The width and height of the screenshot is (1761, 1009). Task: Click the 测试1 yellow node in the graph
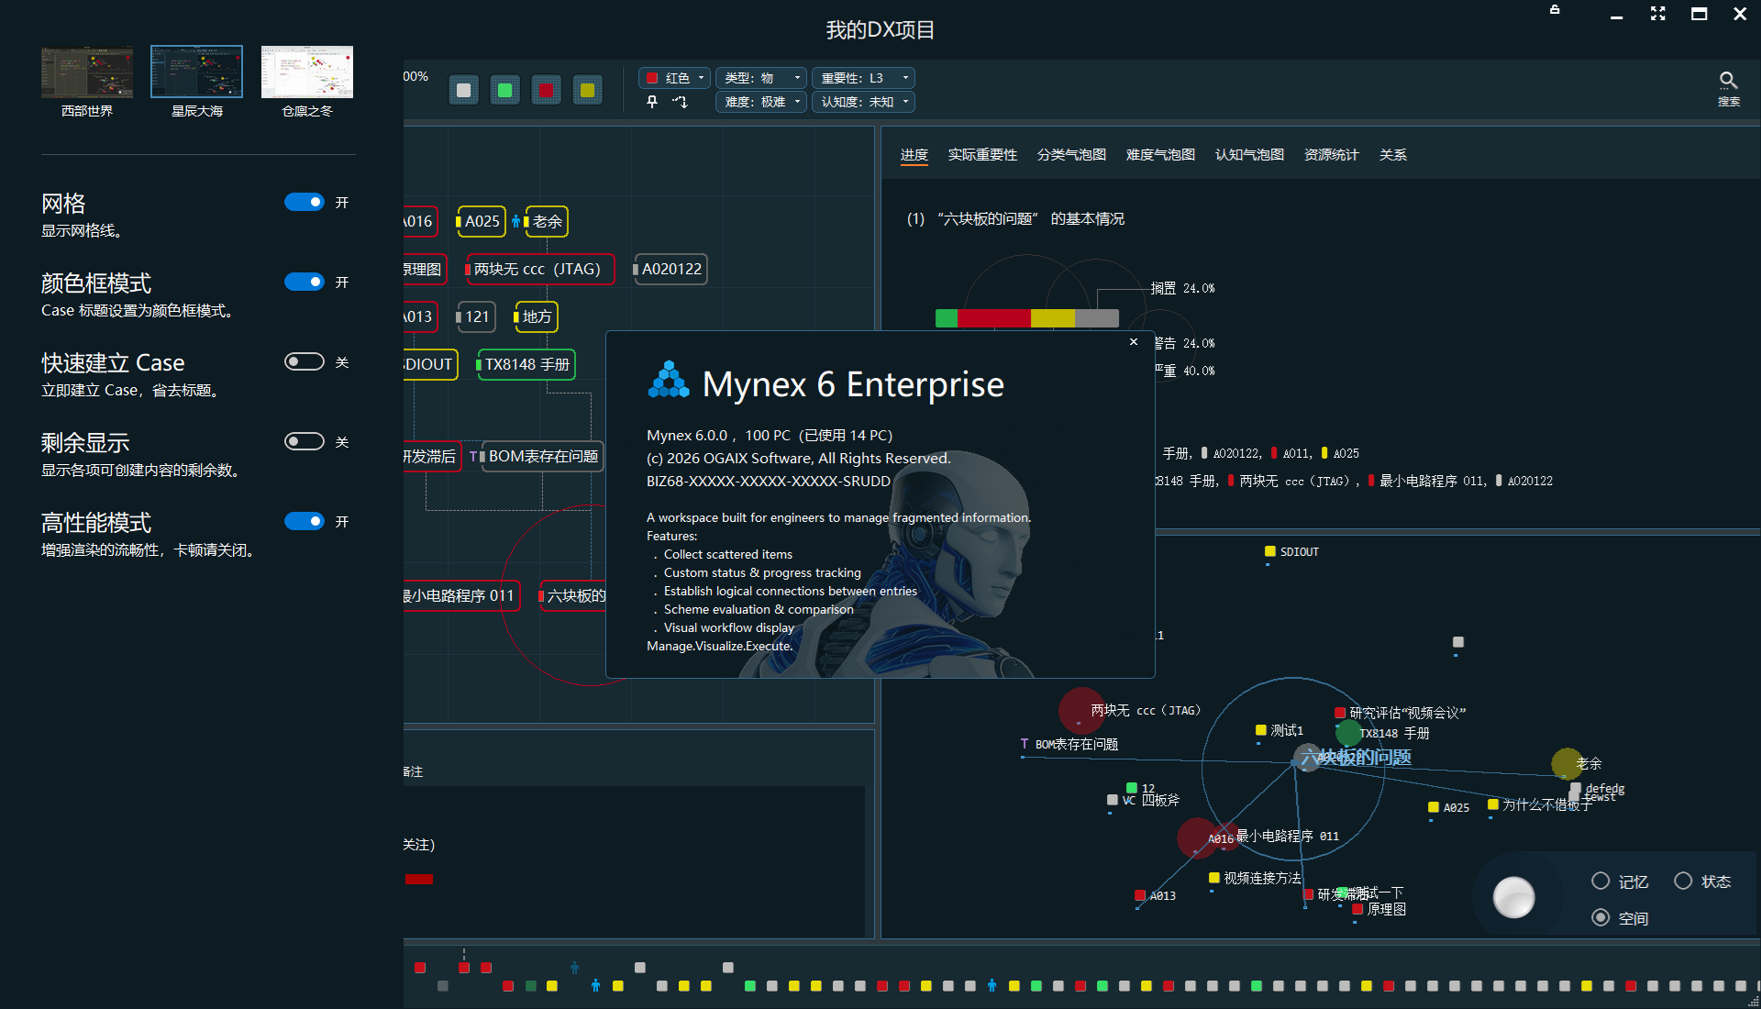pos(1261,730)
